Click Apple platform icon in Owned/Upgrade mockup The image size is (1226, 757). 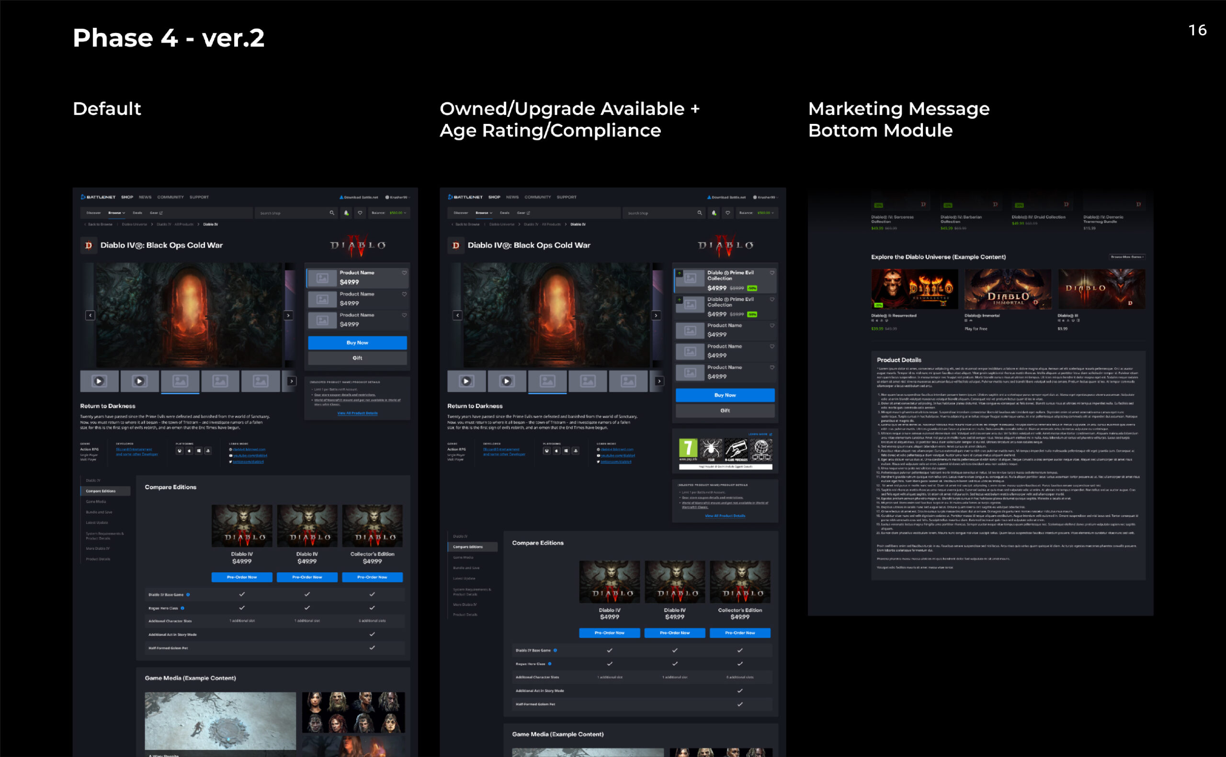point(556,451)
